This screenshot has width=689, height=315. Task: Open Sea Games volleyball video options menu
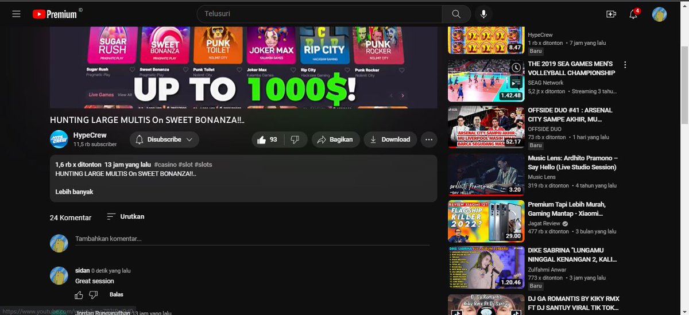625,65
